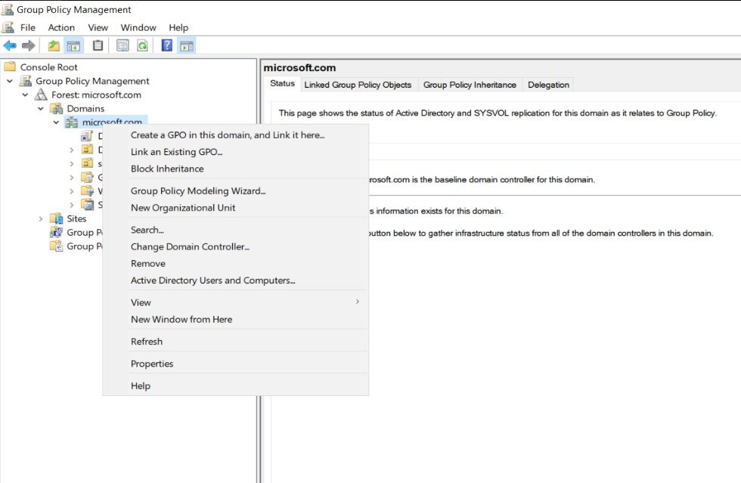
Task: Open the View submenu arrow in context menu
Action: (357, 302)
